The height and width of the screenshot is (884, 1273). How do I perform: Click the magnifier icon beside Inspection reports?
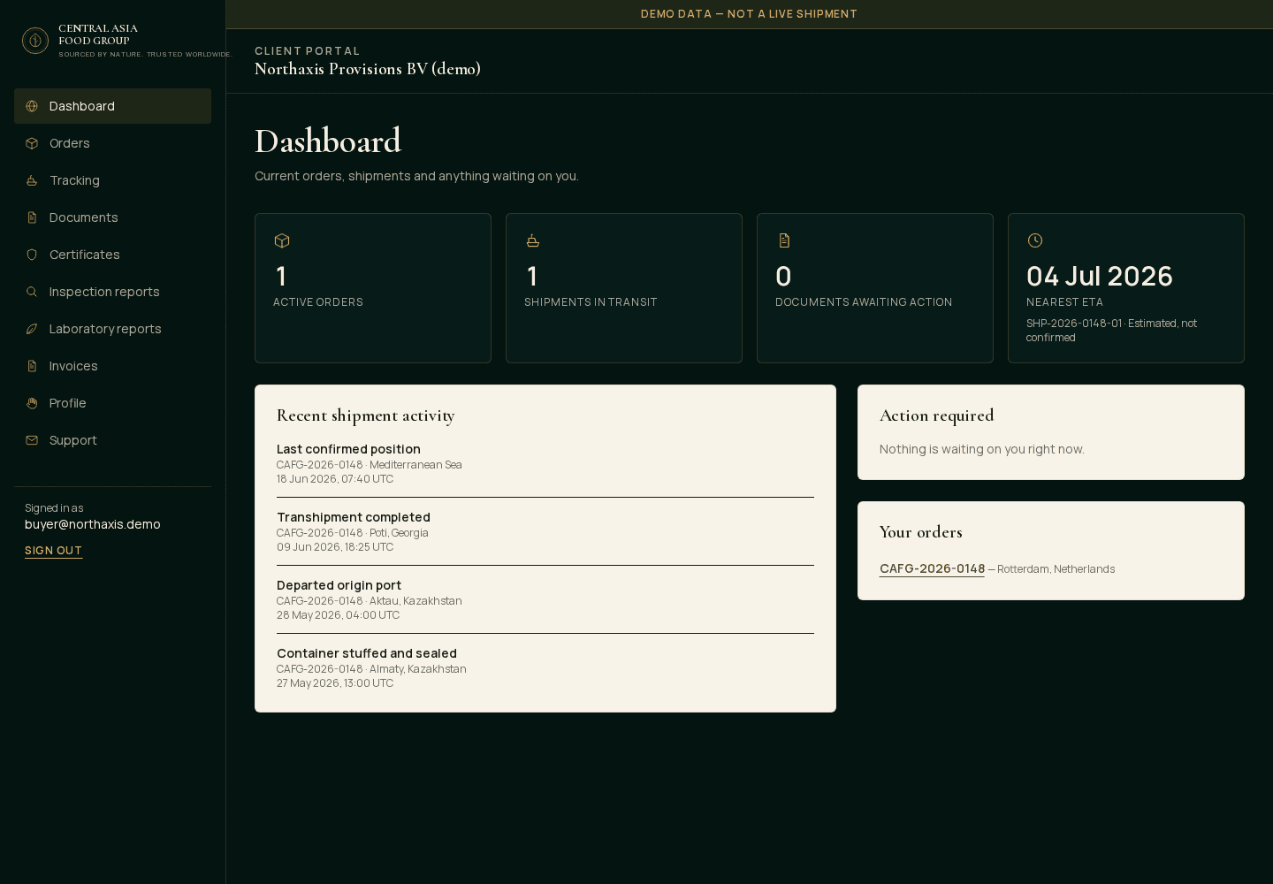tap(32, 292)
